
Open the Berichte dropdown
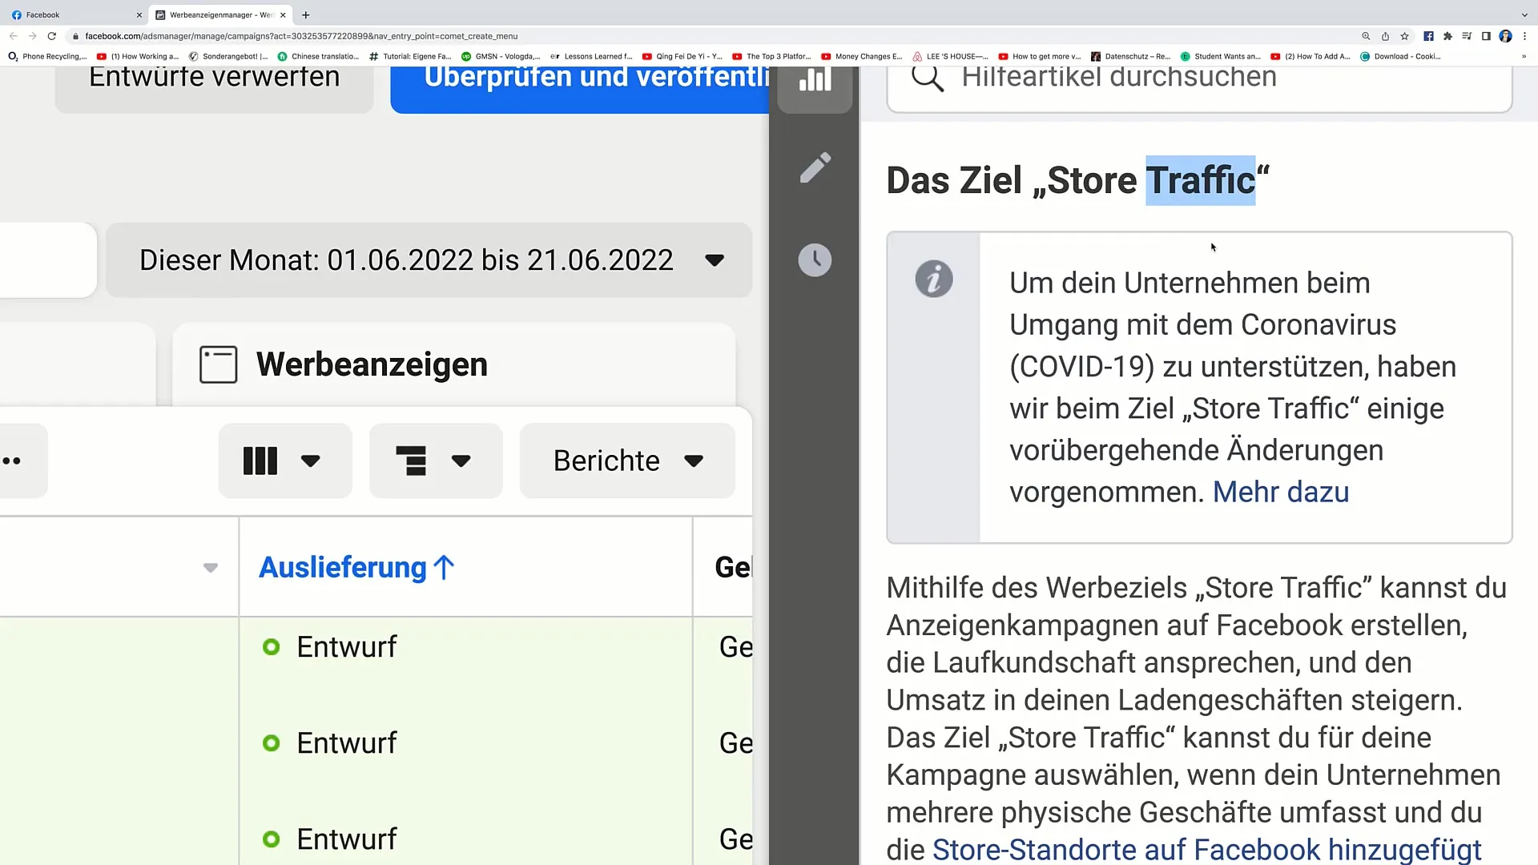click(x=627, y=461)
